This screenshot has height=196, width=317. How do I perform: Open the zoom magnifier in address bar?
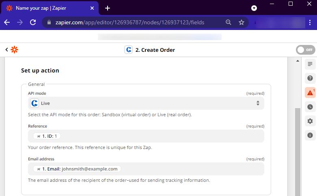point(228,22)
